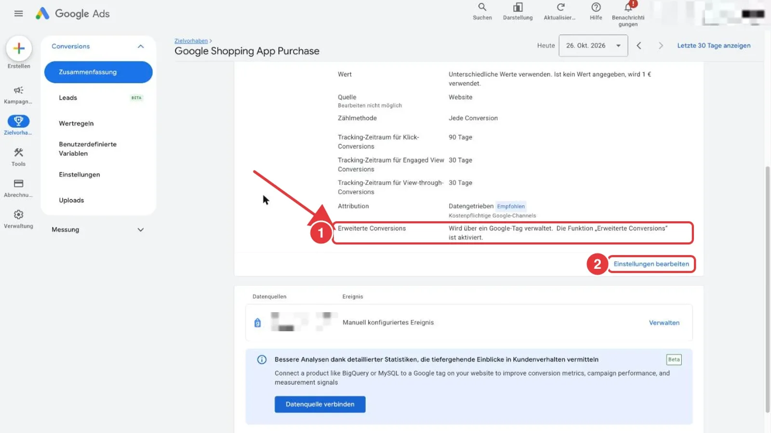
Task: Click Datenquelle verbinden button
Action: (x=320, y=405)
